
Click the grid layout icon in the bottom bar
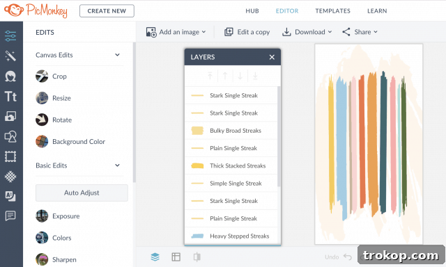point(176,257)
